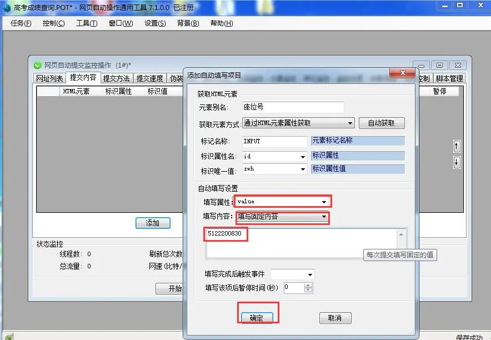Click the green check icon in monitor window title
The height and width of the screenshot is (340, 491).
[x=38, y=66]
